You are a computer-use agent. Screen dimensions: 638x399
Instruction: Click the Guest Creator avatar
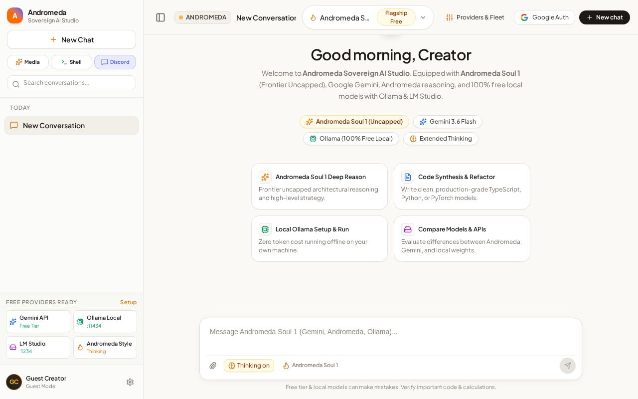pyautogui.click(x=14, y=382)
